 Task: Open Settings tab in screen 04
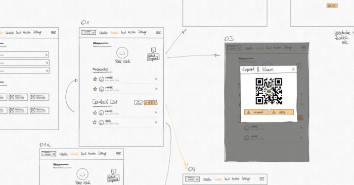point(246,179)
